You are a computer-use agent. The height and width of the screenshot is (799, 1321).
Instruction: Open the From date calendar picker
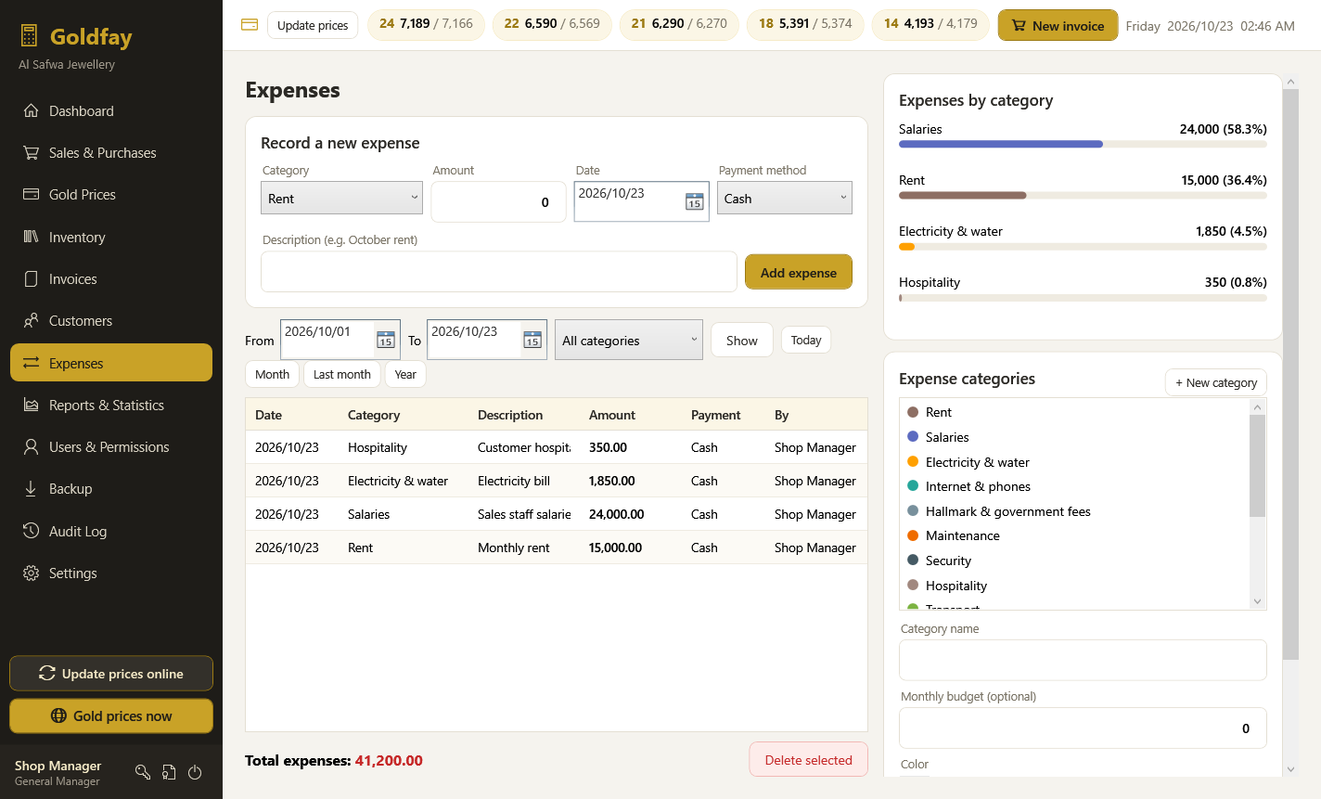pos(386,340)
